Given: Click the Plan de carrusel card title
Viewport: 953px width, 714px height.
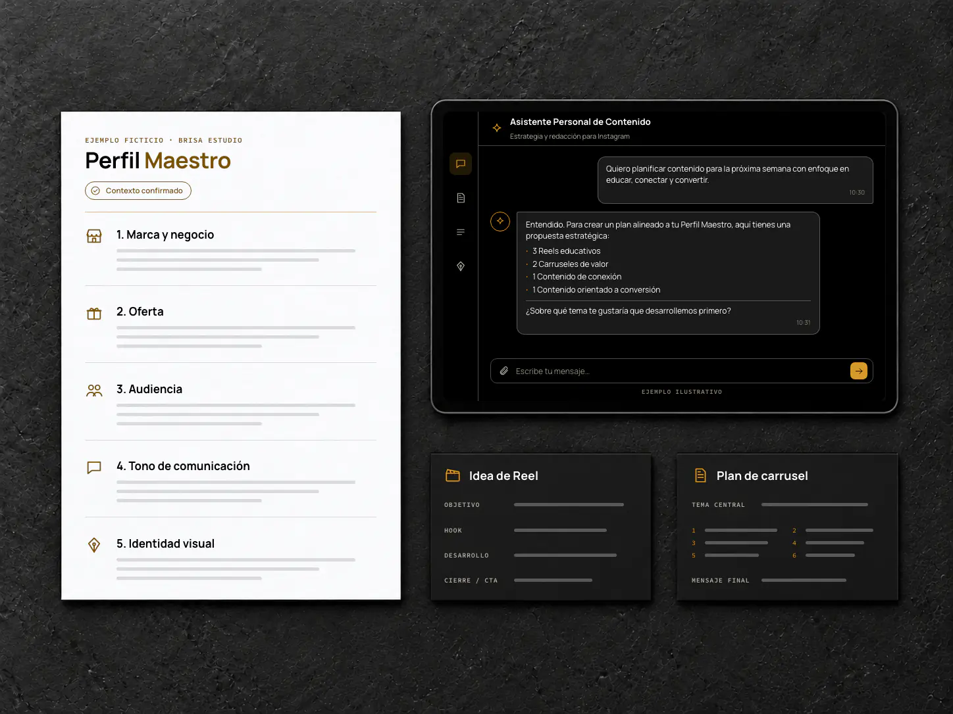Looking at the screenshot, I should (762, 476).
